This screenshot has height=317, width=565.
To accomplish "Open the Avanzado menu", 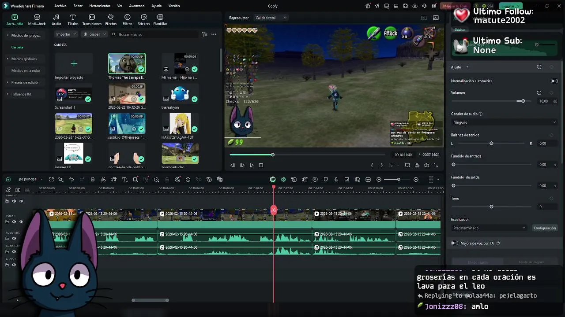I will (137, 6).
